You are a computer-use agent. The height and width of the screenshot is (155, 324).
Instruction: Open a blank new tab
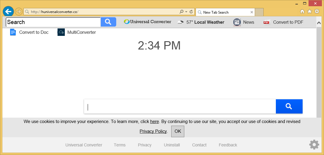pyautogui.click(x=259, y=12)
